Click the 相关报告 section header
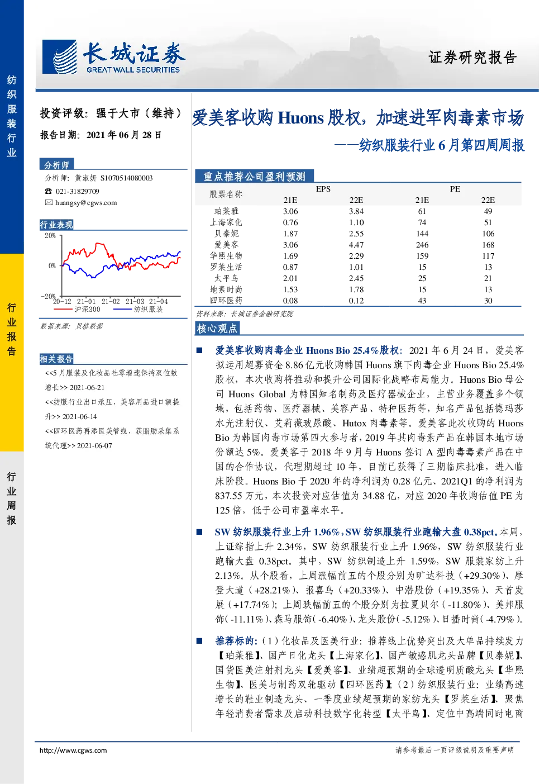This screenshot has width=554, height=784. coord(56,359)
